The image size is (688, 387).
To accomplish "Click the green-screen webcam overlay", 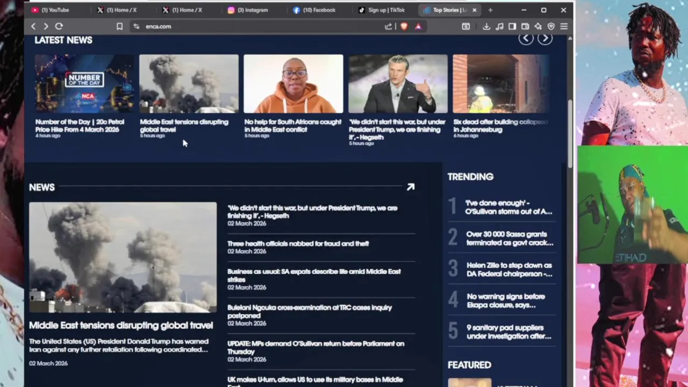I will point(632,205).
